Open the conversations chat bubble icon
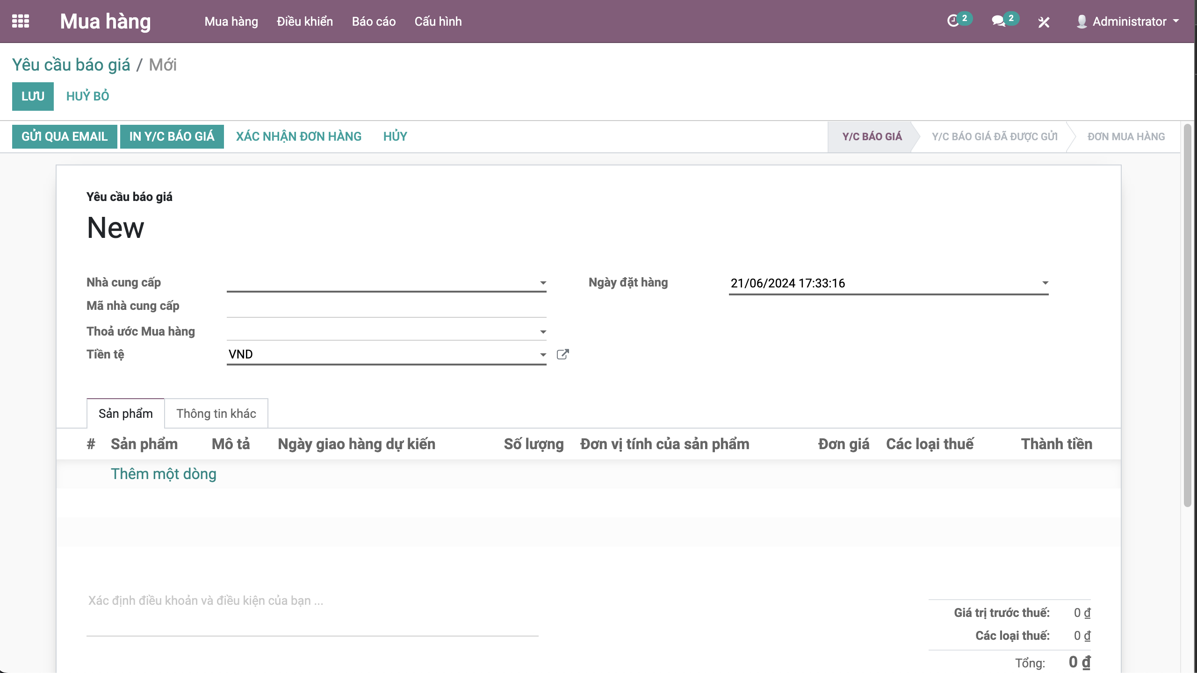 point(998,21)
